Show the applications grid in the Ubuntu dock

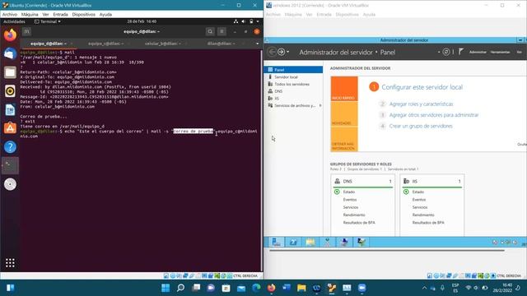(x=10, y=263)
